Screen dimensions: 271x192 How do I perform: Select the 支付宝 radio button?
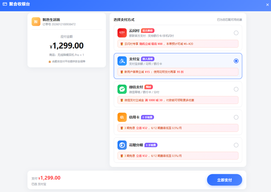(236, 61)
